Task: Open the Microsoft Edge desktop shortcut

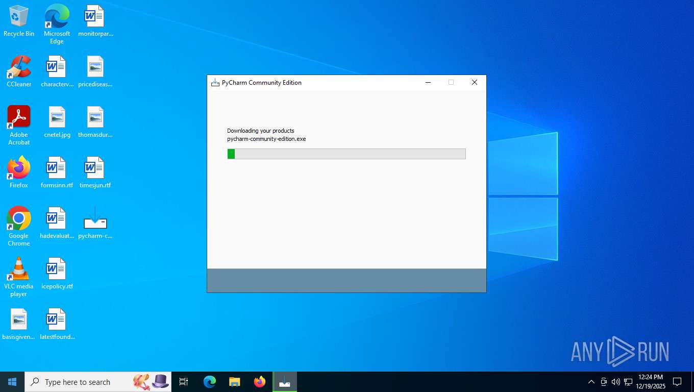Action: pos(57,24)
